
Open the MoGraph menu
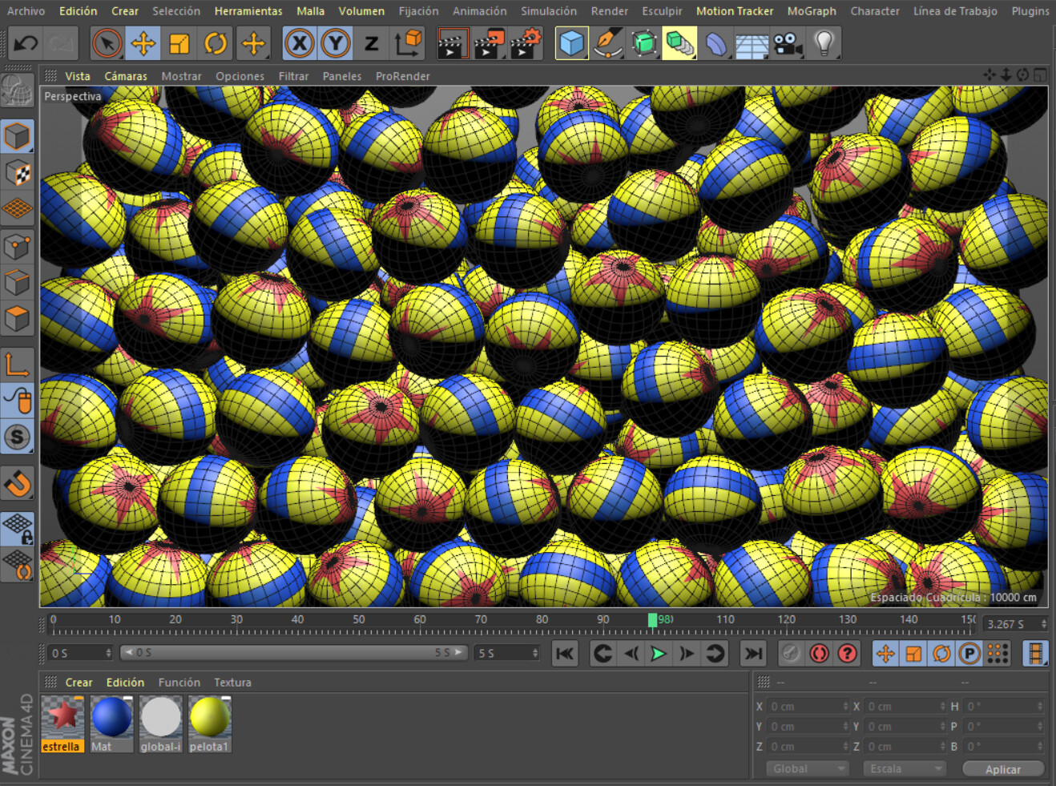pos(812,10)
